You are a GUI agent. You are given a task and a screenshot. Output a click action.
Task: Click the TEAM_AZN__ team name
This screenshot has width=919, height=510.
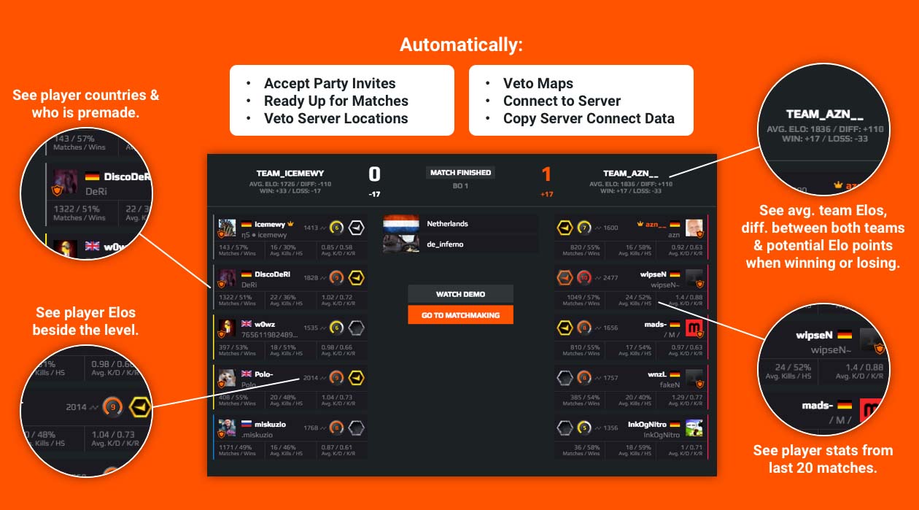(x=631, y=173)
